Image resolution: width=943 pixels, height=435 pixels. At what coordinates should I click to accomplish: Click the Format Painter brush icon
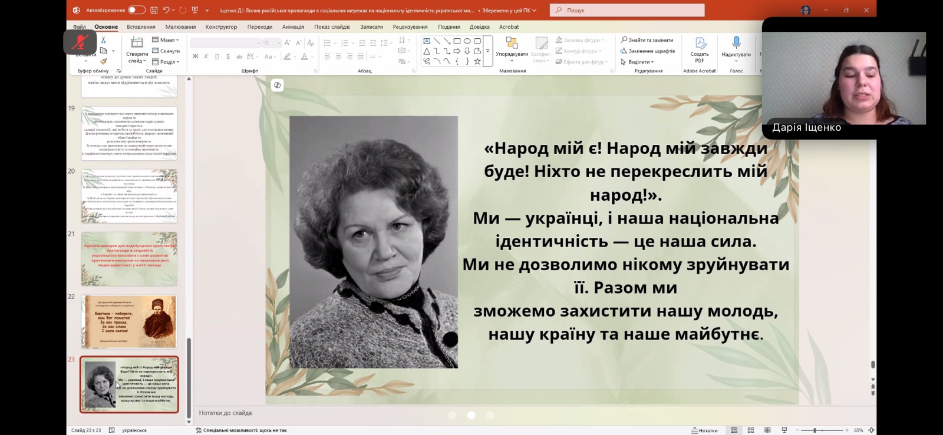tap(104, 61)
